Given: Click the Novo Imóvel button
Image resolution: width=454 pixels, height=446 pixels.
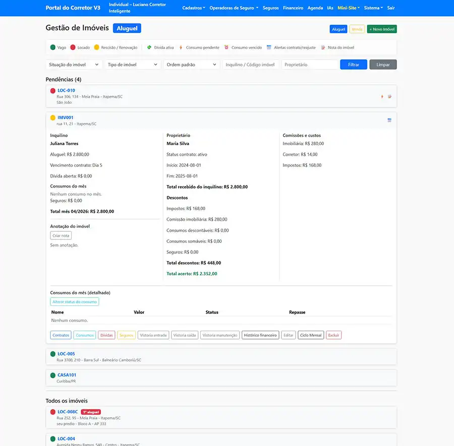Looking at the screenshot, I should [x=382, y=29].
